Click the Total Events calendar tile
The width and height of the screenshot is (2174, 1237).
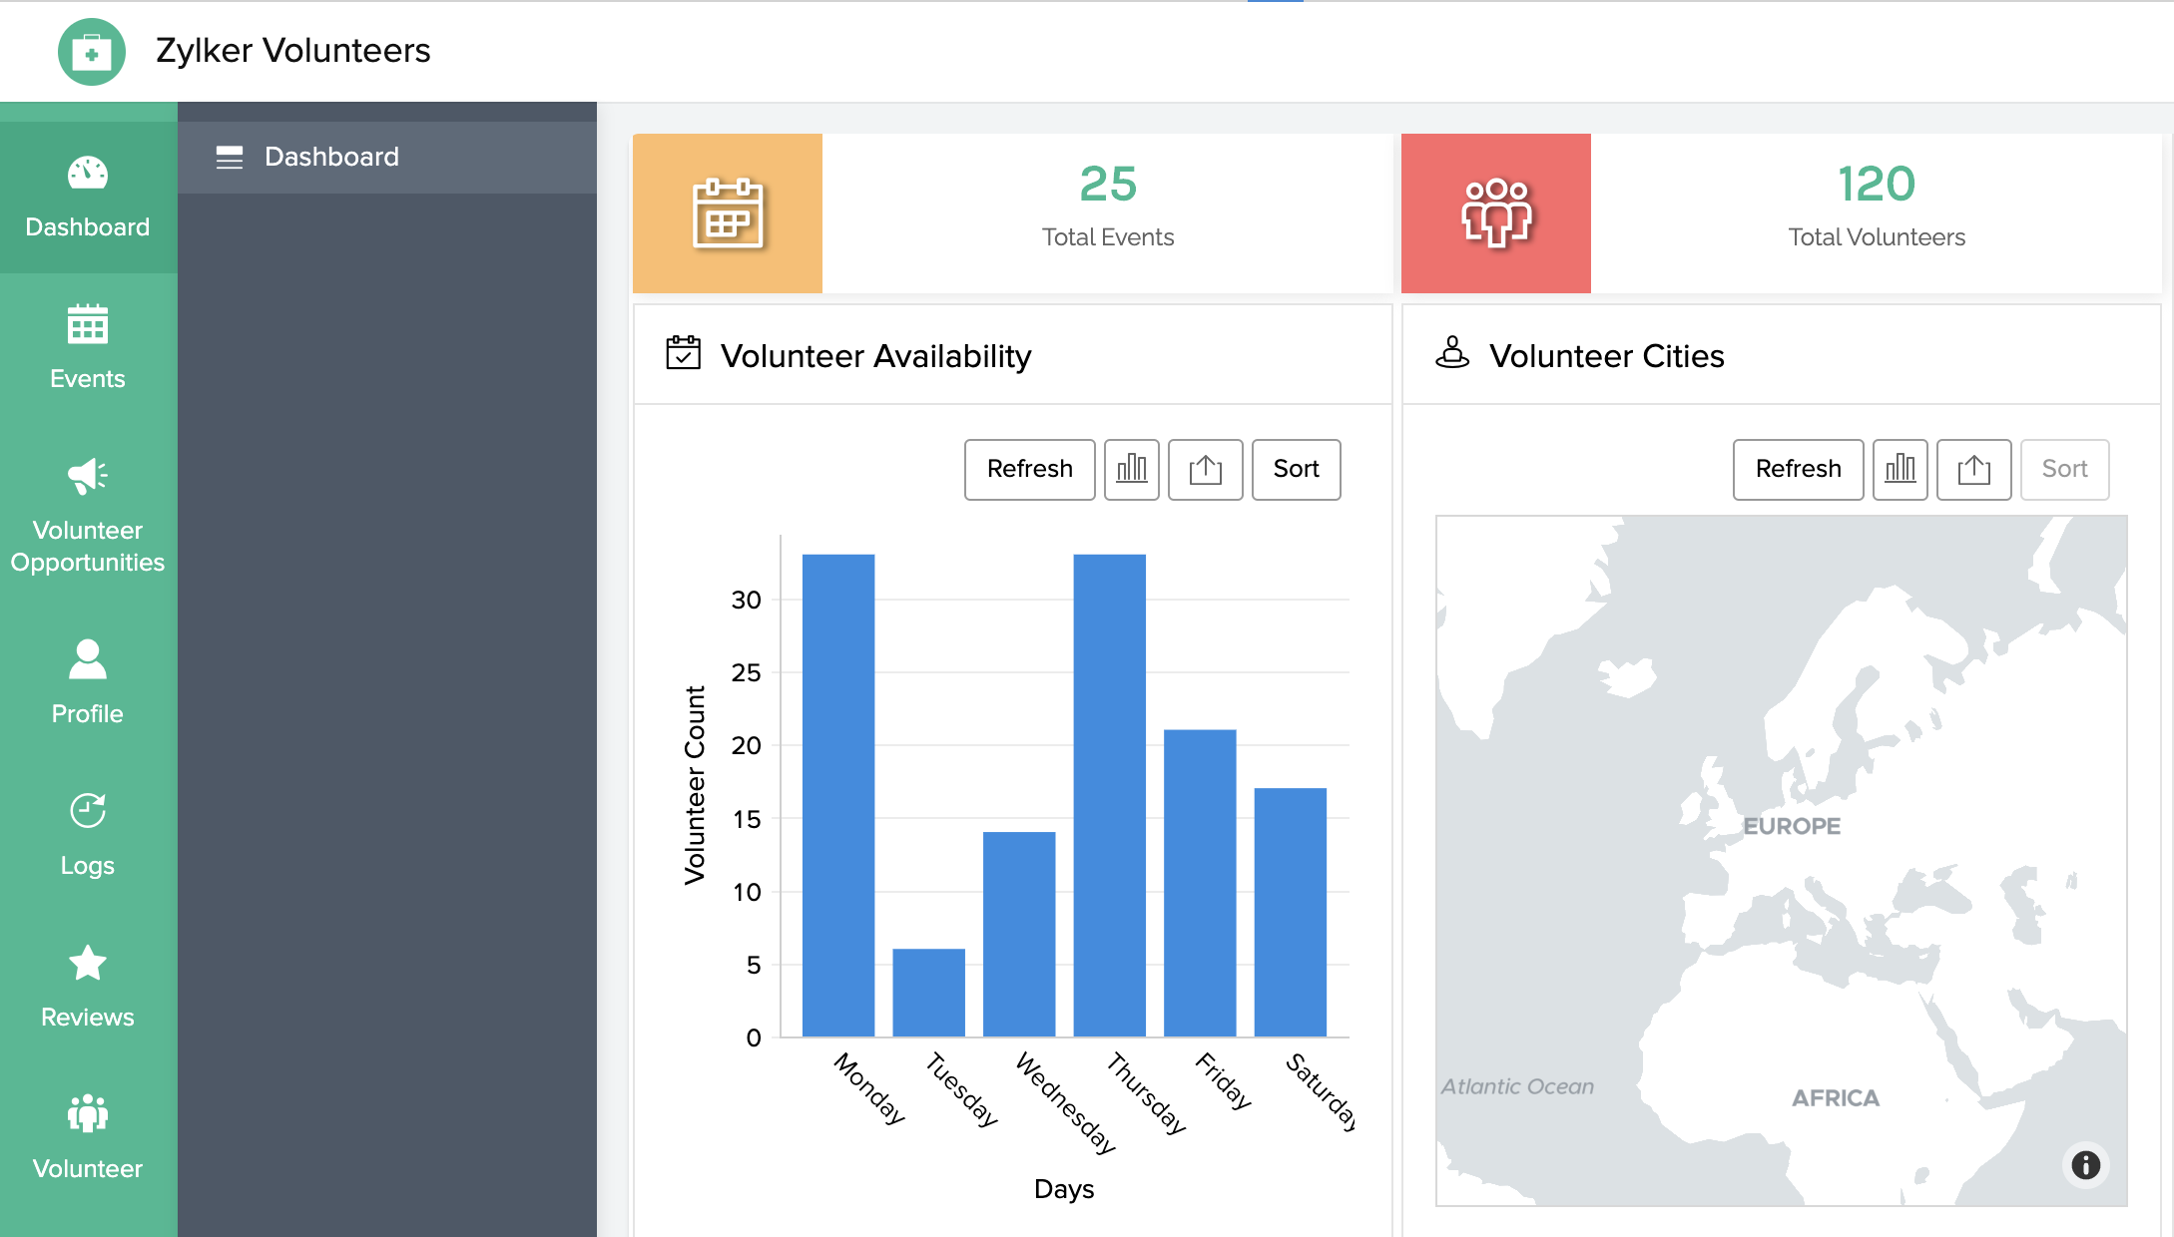pyautogui.click(x=728, y=212)
